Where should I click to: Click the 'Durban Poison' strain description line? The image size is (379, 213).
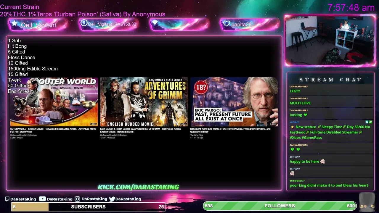pos(83,14)
